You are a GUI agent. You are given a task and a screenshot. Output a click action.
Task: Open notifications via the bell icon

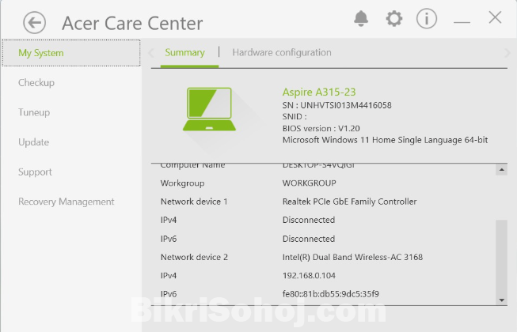click(361, 18)
